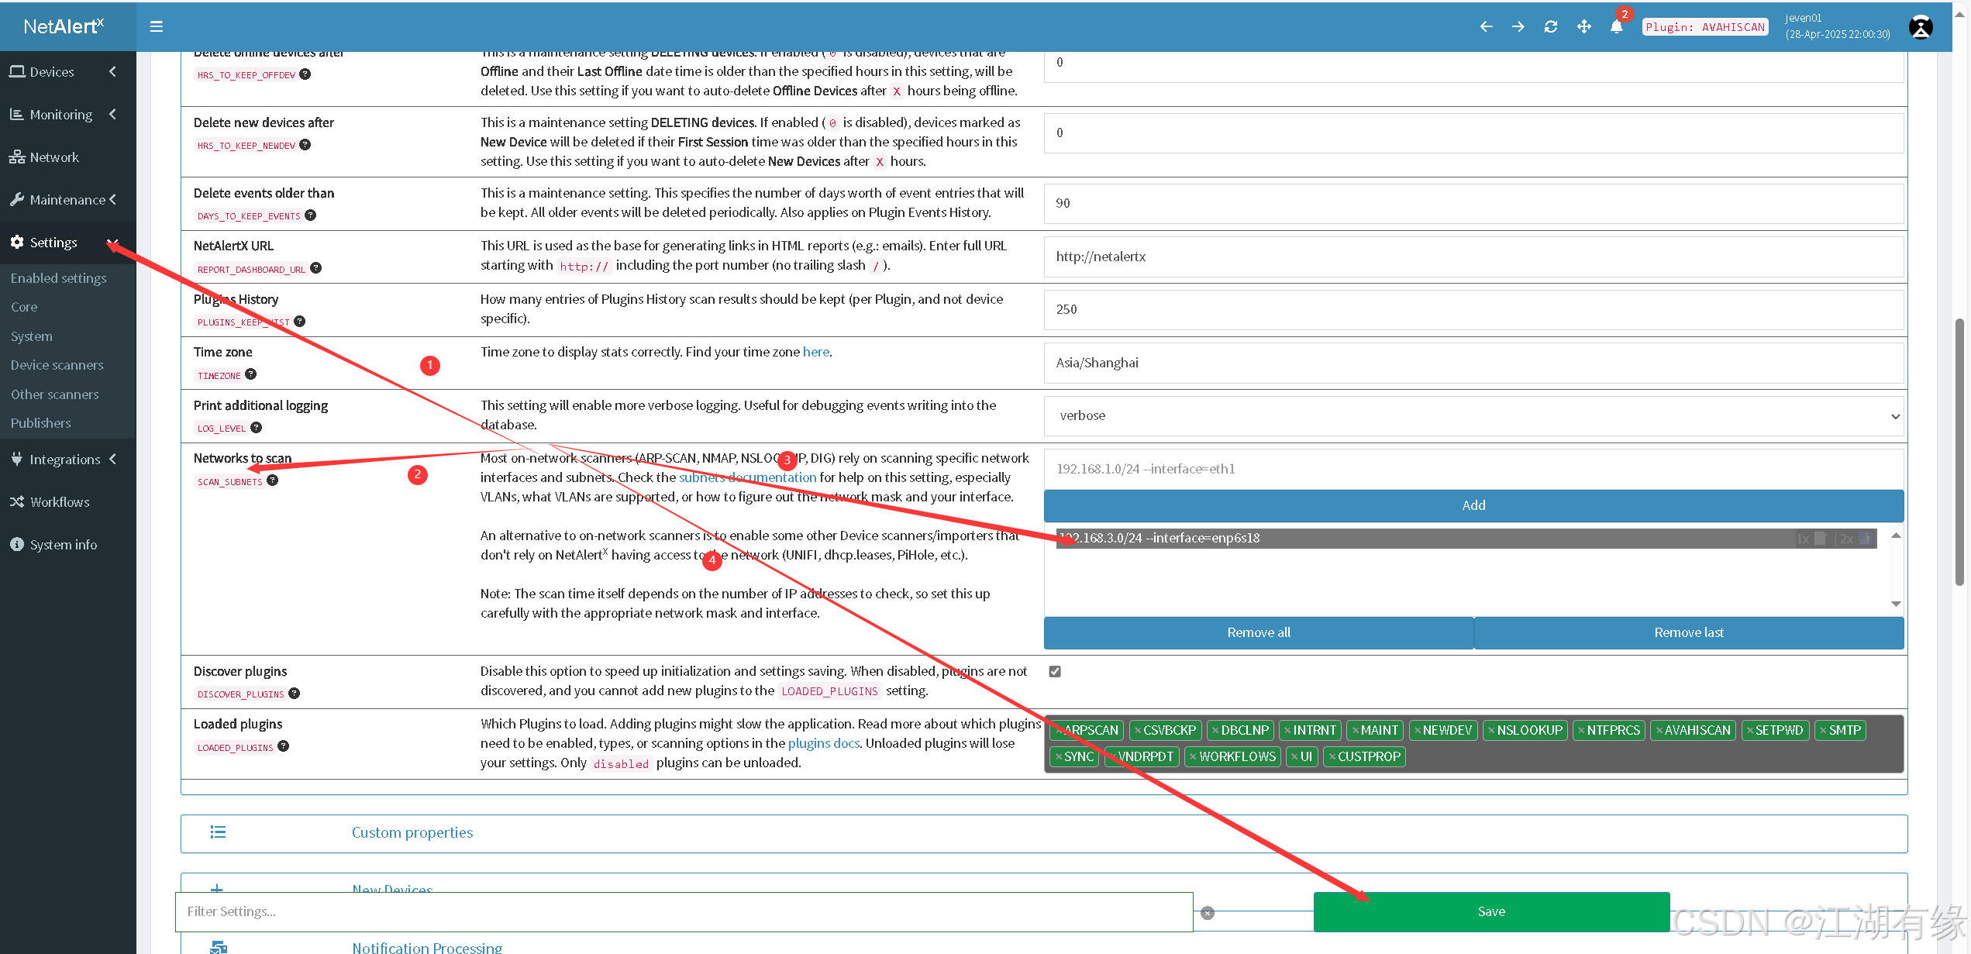Go back using the left arrow icon
This screenshot has height=954, width=1971.
click(1486, 26)
